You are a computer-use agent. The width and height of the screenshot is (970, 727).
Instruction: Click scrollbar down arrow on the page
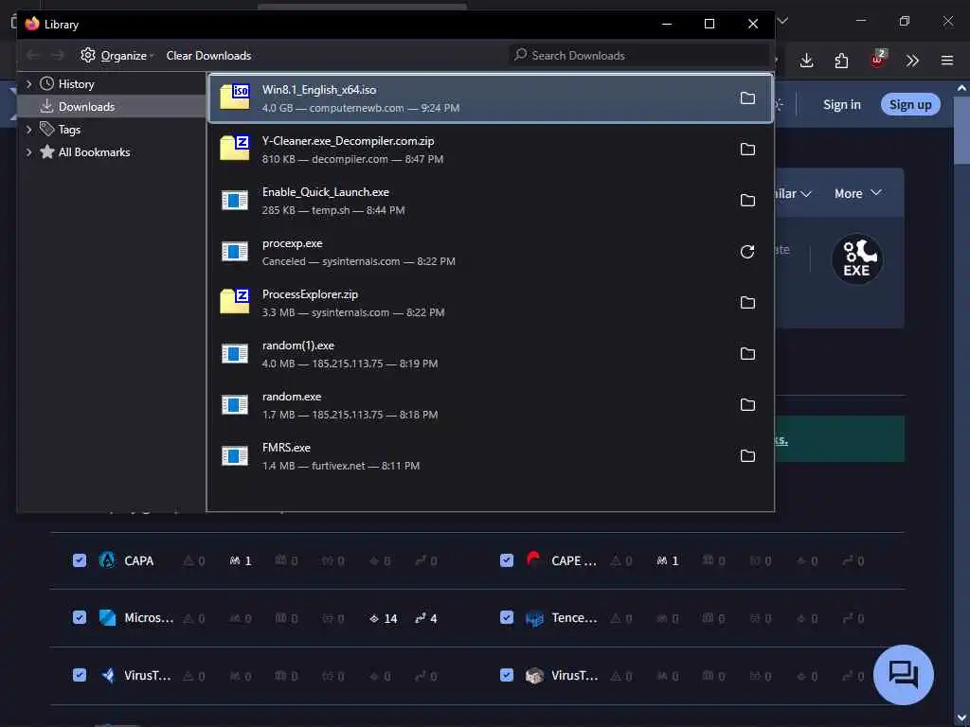(x=961, y=719)
